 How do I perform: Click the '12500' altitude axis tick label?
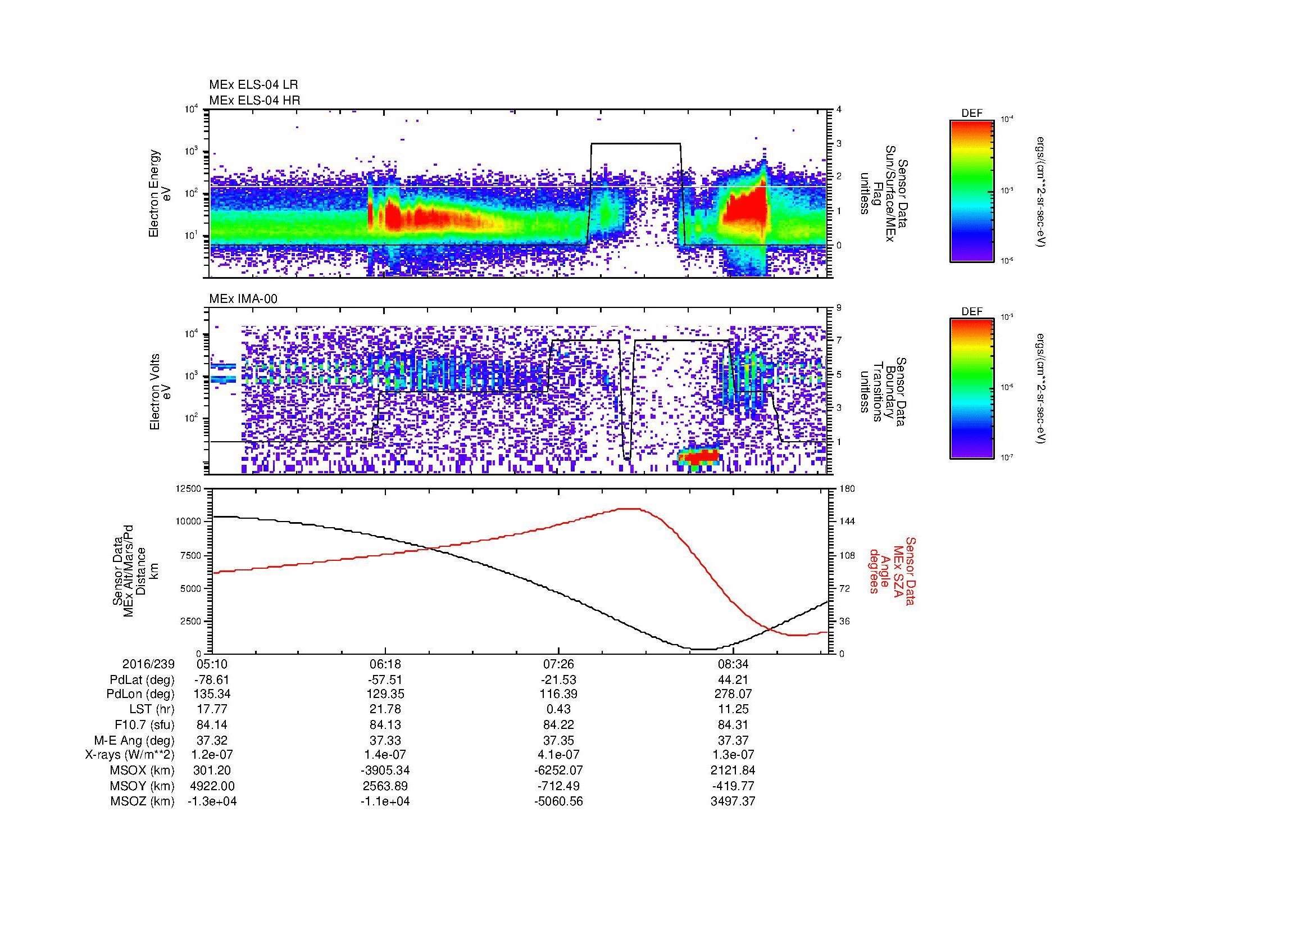(188, 489)
